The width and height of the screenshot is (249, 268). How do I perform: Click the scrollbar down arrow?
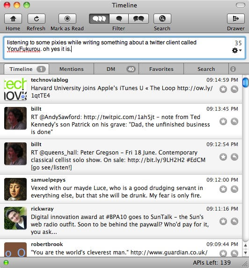point(245,253)
